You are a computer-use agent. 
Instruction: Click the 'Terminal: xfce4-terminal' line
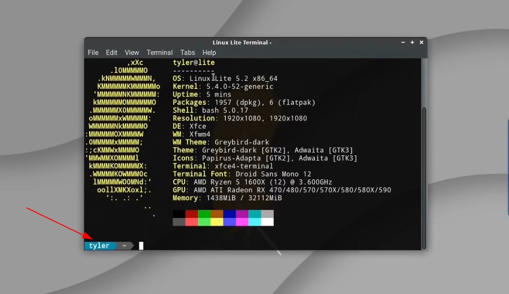pyautogui.click(x=223, y=166)
